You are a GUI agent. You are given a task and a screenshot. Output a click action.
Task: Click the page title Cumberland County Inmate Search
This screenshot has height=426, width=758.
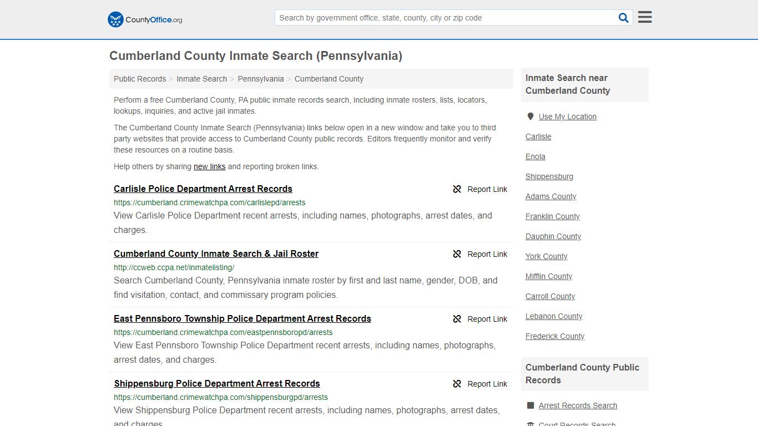[x=256, y=56]
